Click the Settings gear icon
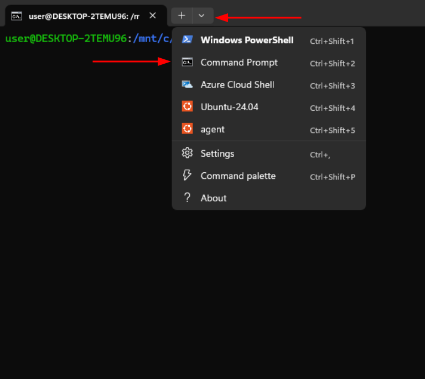425x379 pixels. coord(187,153)
